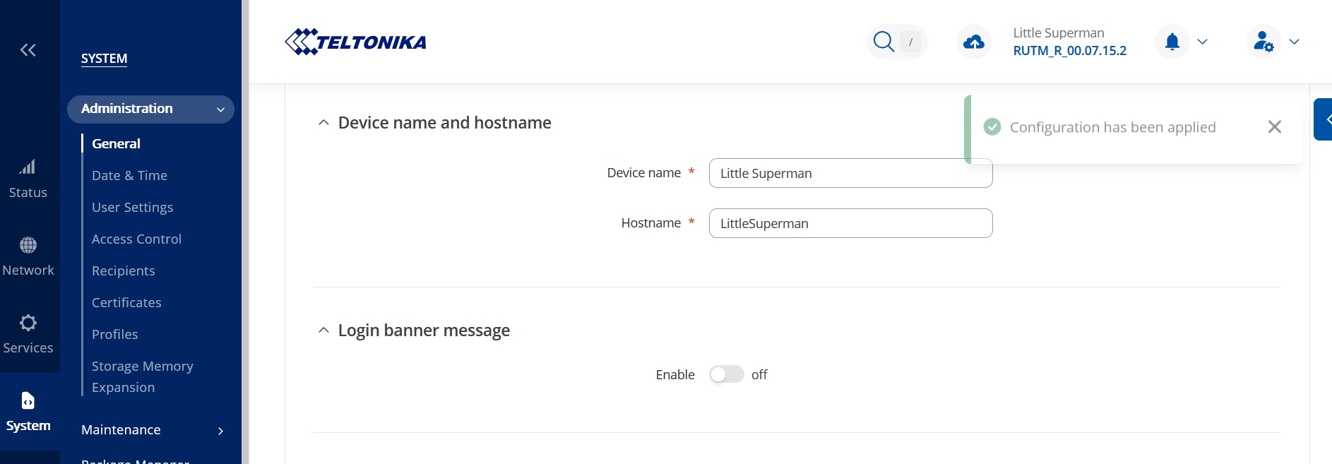Viewport: 1332px width, 464px height.
Task: Collapse the sidebar with double-chevron icon
Action: 28,49
